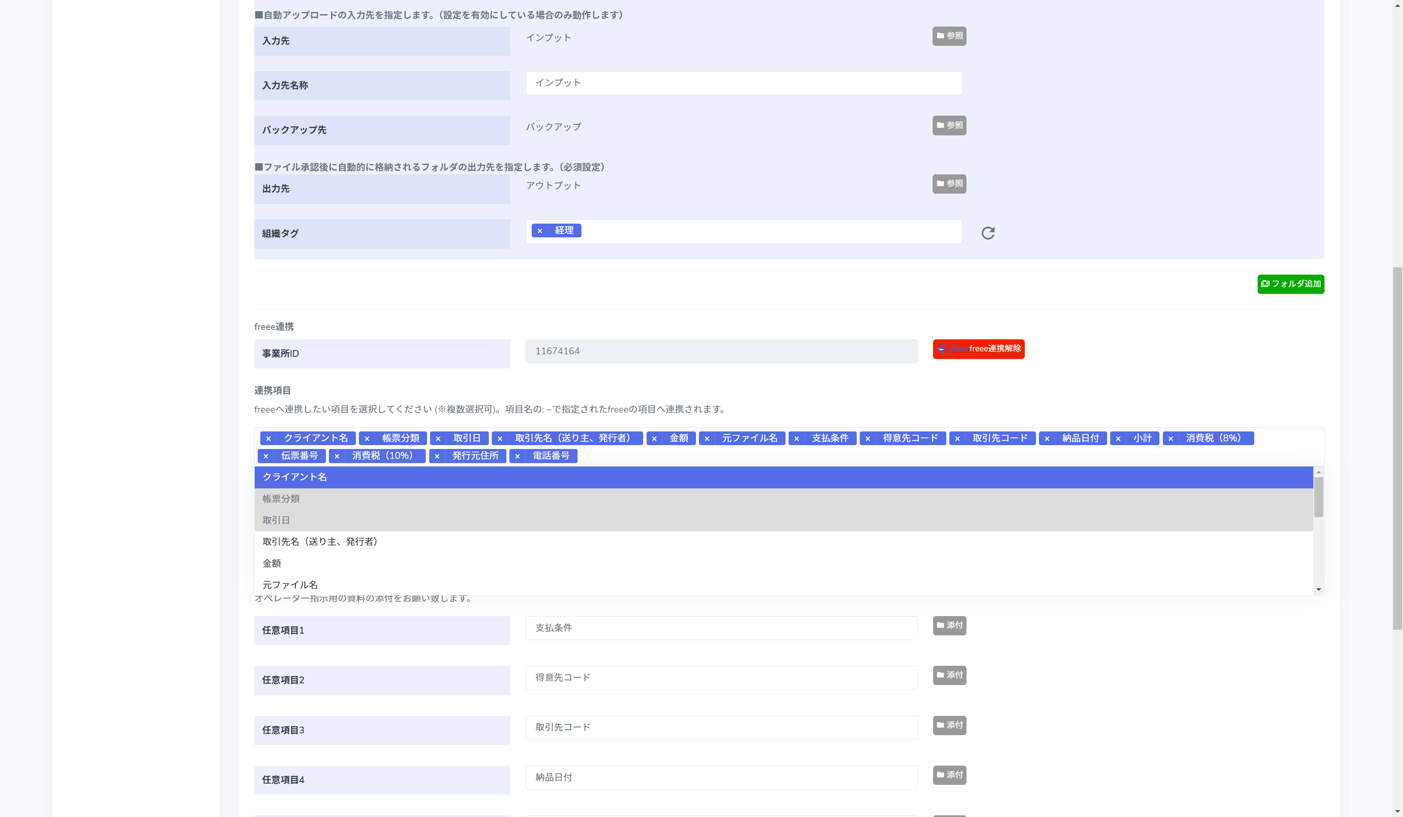Click the 入力先名称 text field

[743, 83]
